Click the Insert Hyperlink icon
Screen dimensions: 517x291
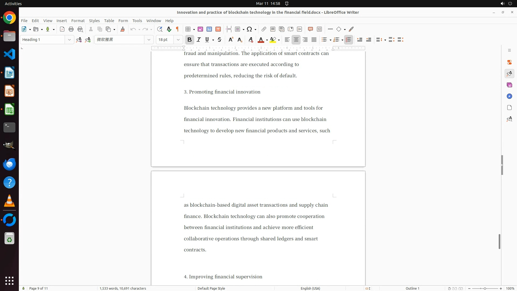tap(264, 29)
